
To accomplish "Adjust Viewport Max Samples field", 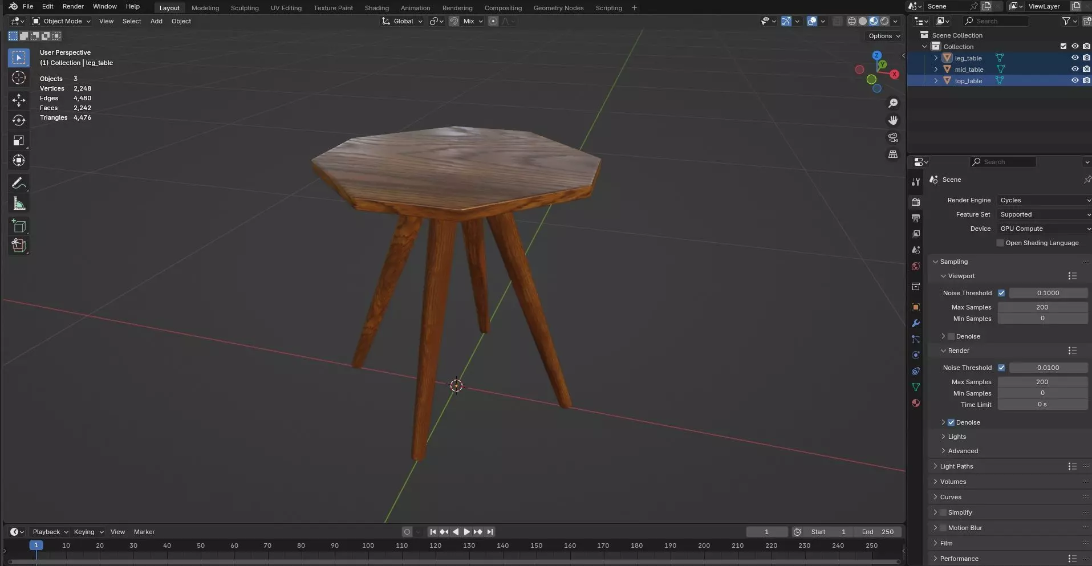I will (1042, 307).
